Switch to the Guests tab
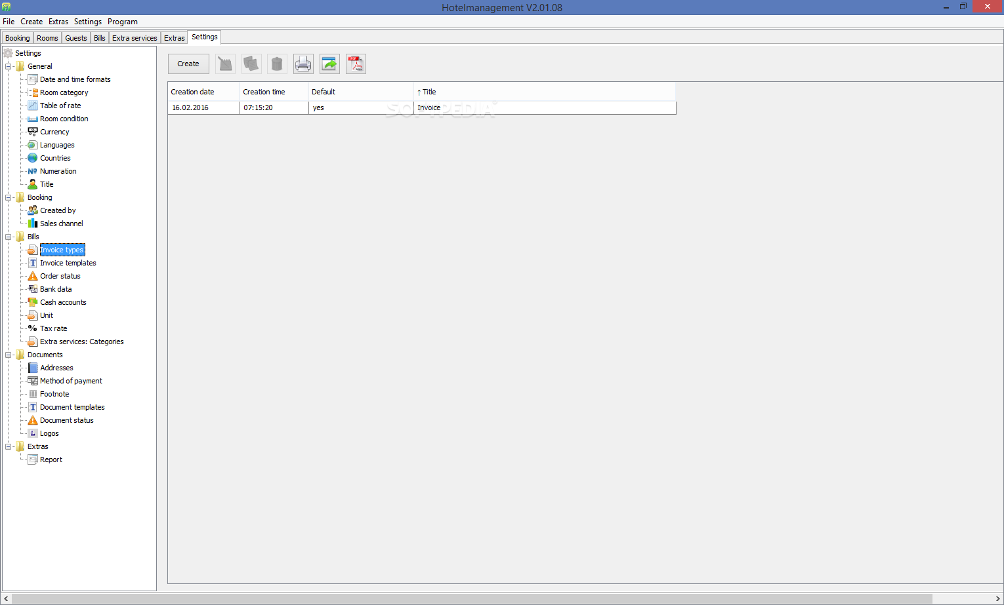 [x=76, y=38]
